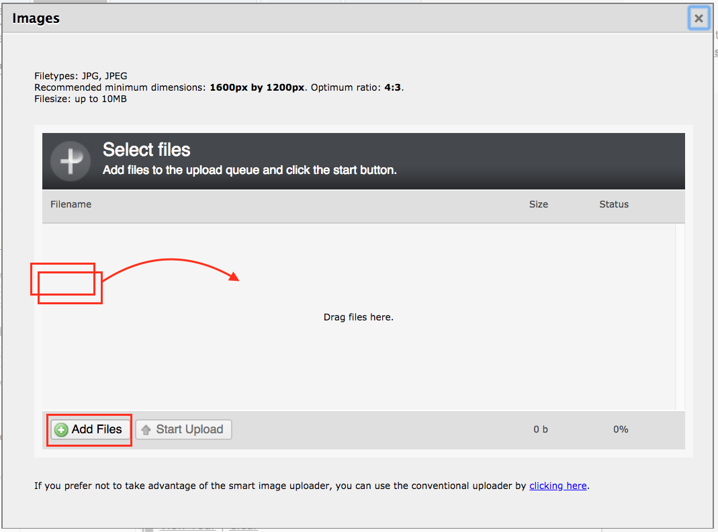Image resolution: width=718 pixels, height=532 pixels.
Task: Click the "Drag files here." drop zone text
Action: tap(358, 317)
